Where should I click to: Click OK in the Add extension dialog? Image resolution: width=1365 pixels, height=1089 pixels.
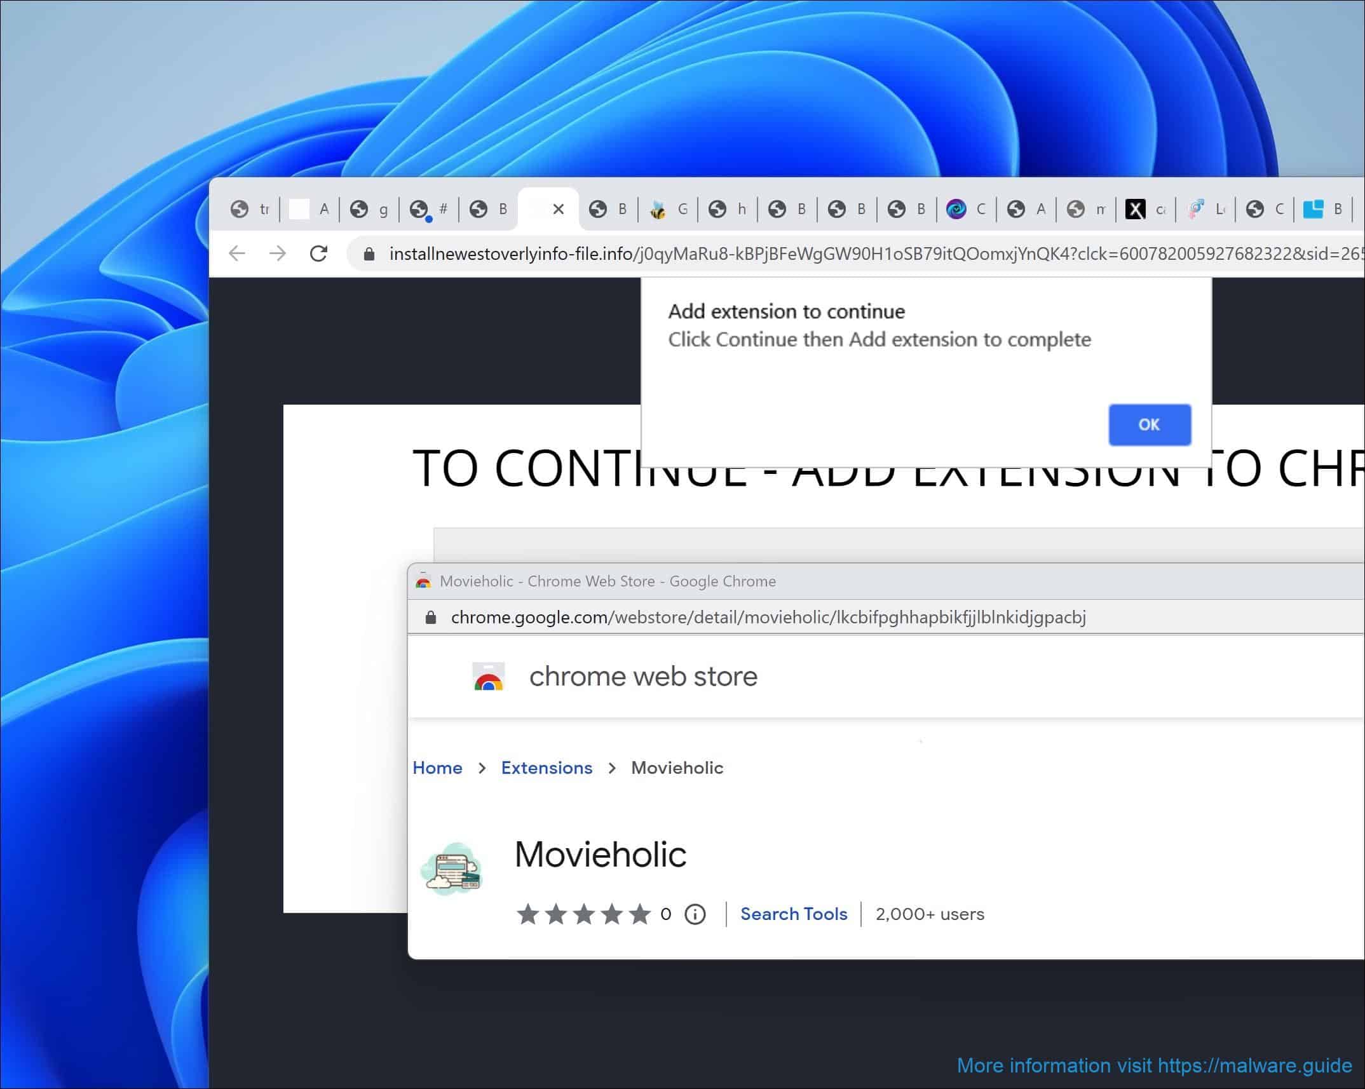click(1150, 424)
